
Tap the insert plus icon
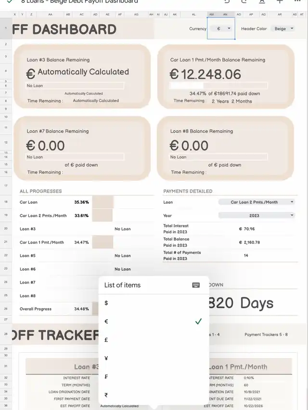point(280,2)
